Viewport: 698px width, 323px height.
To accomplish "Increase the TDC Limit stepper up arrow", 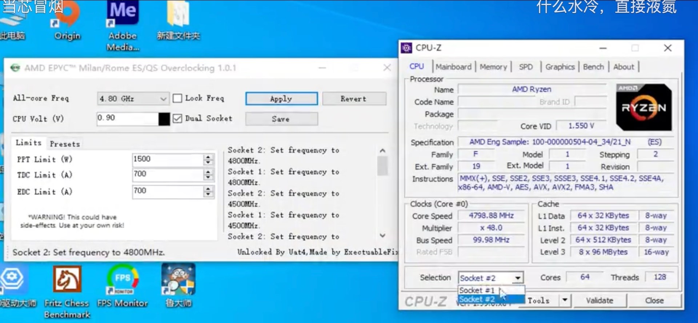I will (x=208, y=172).
